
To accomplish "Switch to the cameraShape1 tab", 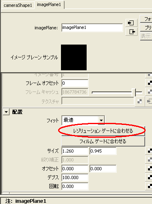I will 18,5.
